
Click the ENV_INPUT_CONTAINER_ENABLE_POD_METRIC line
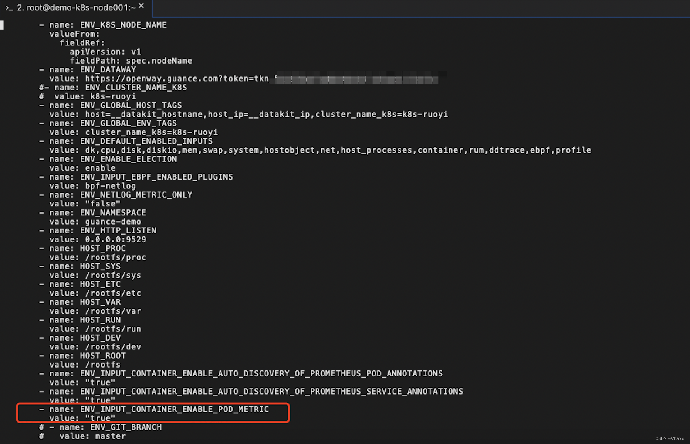(x=154, y=409)
